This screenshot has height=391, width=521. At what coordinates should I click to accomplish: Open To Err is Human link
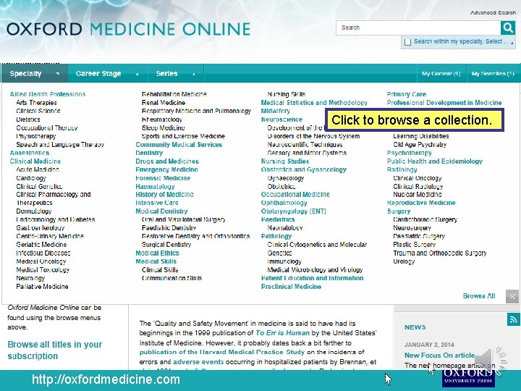[282, 333]
